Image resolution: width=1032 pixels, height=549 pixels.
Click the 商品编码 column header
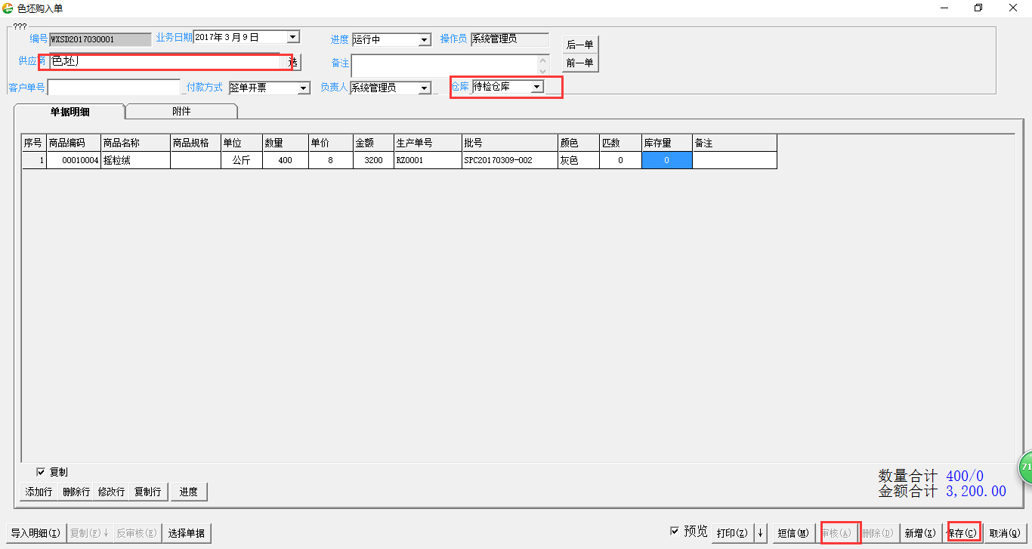(x=73, y=143)
